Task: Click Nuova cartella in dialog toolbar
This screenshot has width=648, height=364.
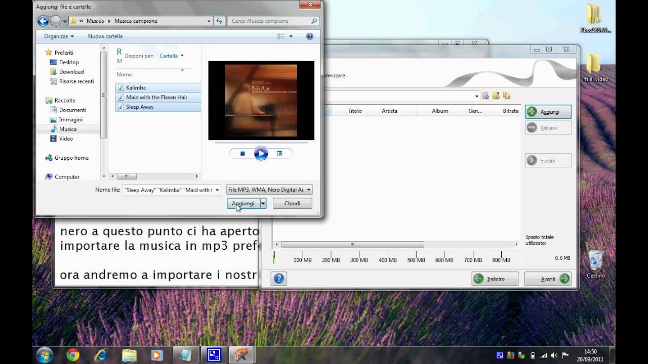Action: tap(105, 36)
